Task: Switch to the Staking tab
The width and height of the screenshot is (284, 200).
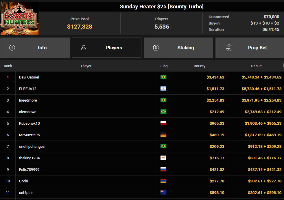Action: [x=178, y=48]
